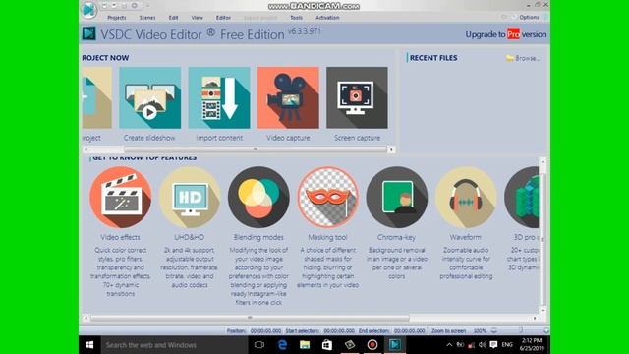Viewport: 629px width, 354px height.
Task: Open Microsoft Edge from the taskbar
Action: (x=282, y=345)
